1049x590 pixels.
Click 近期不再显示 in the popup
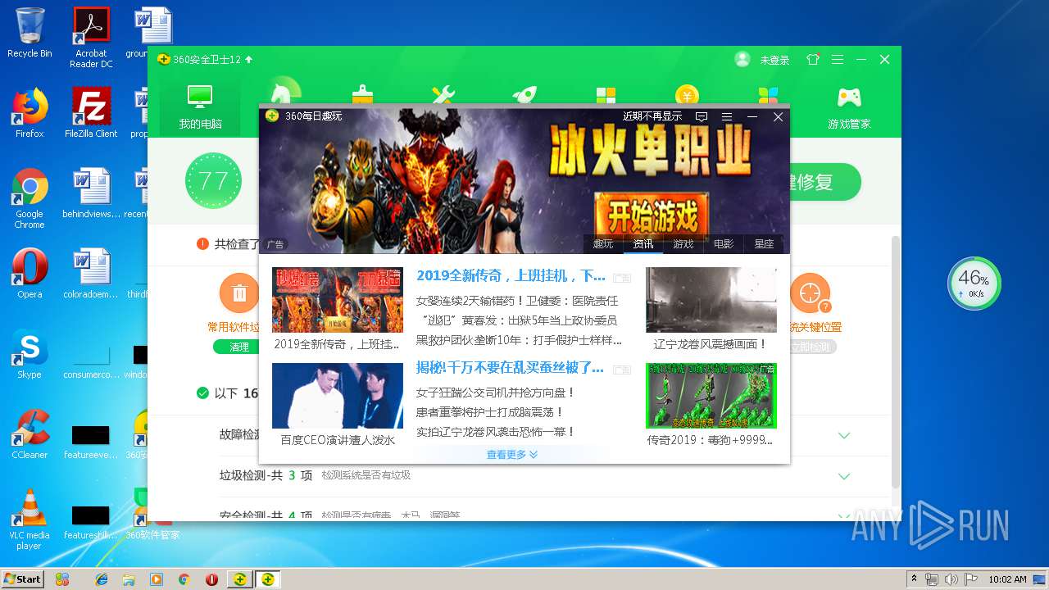652,116
